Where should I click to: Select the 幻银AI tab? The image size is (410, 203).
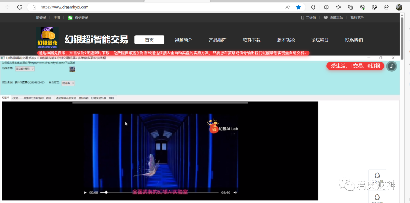click(x=5, y=98)
